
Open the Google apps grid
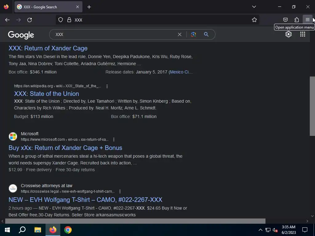point(303,34)
